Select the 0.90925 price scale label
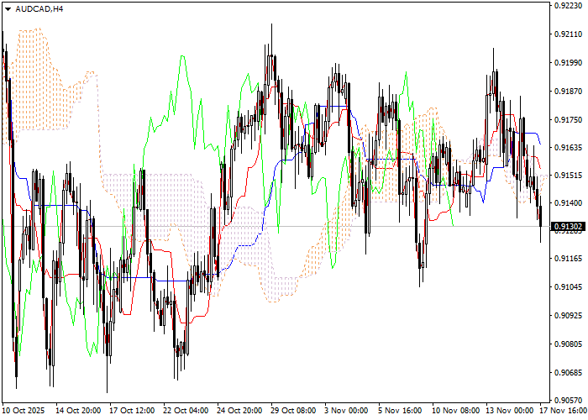Screen dimensions: 588x420 (569, 315)
